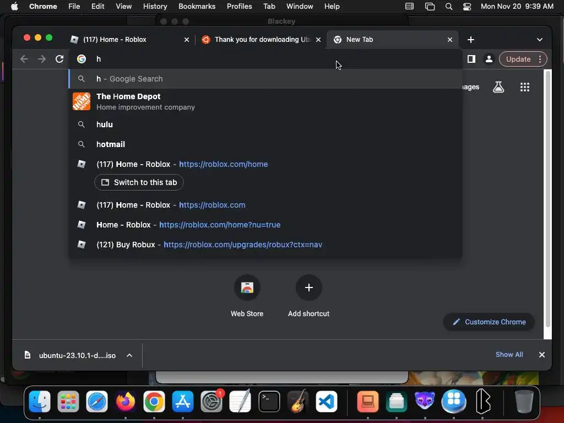Select the hotmail search suggestion
564x423 pixels.
pos(265,144)
